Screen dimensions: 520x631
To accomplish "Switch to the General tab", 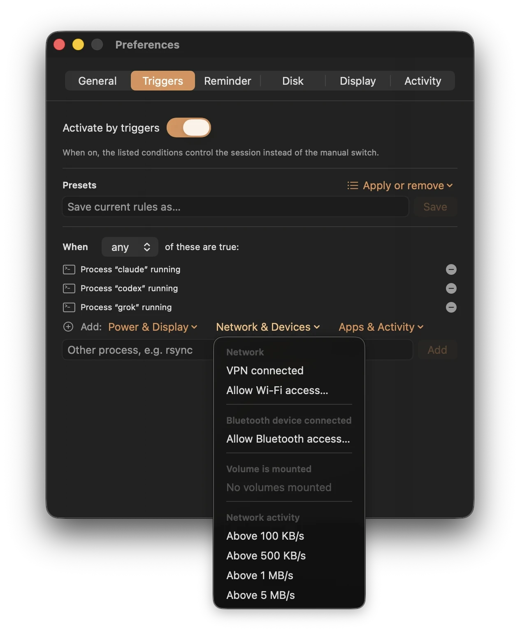I will click(97, 81).
